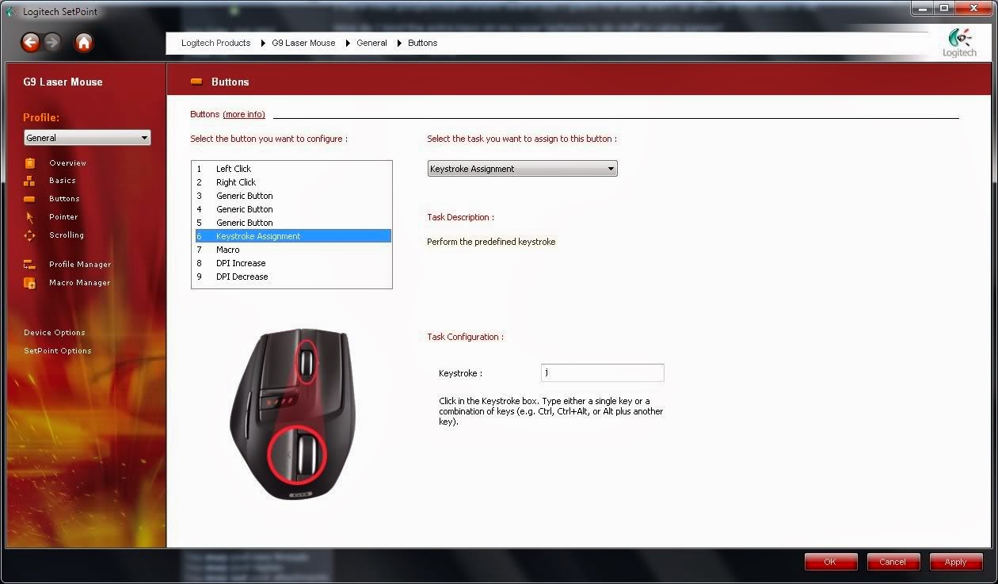Expand the Keystroke Assignment selector arrow

tap(610, 168)
